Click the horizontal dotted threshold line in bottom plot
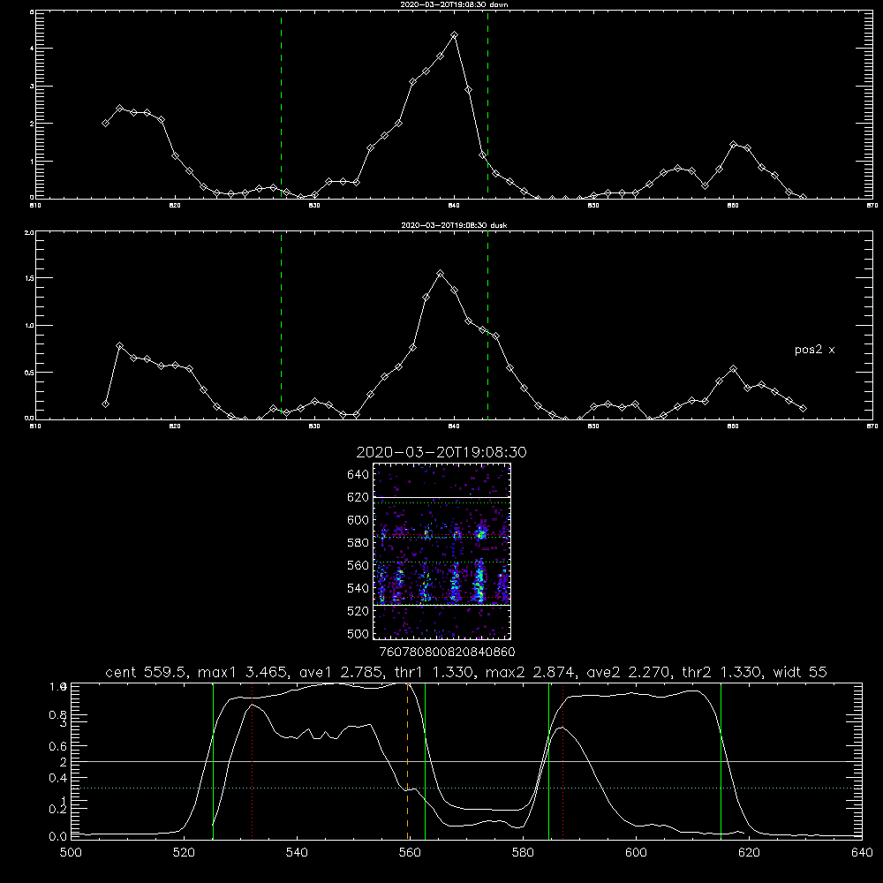 (x=466, y=788)
